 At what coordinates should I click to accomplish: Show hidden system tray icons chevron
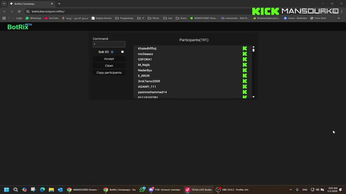(x=291, y=190)
